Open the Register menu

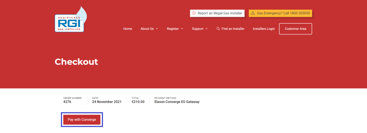point(173,29)
